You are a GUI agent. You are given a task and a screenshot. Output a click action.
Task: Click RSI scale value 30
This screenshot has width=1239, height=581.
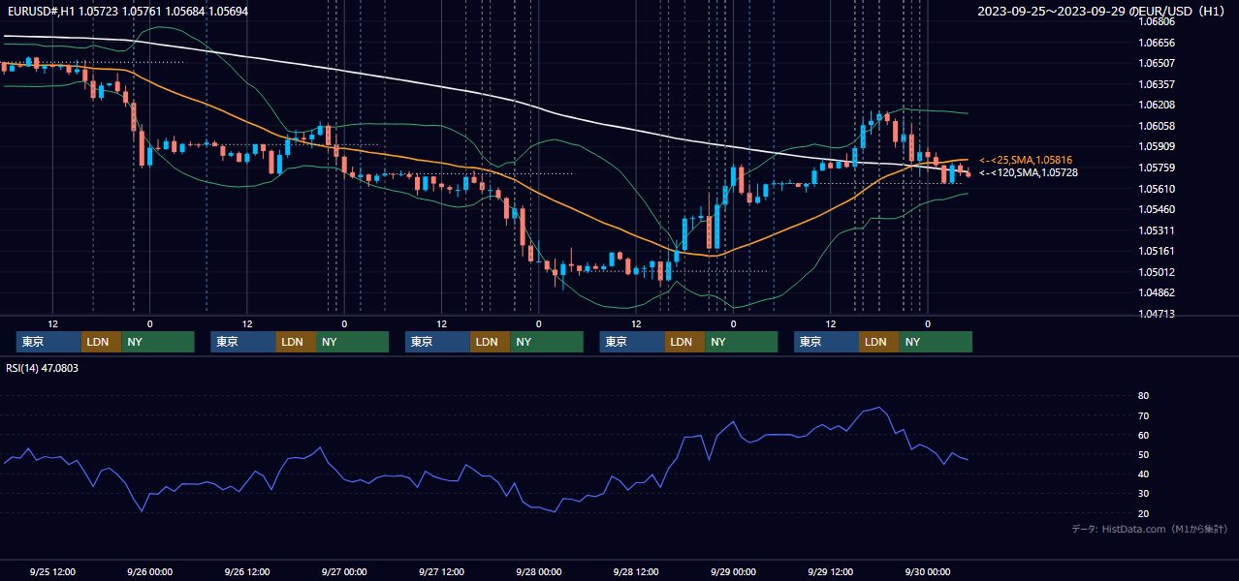pos(1143,494)
